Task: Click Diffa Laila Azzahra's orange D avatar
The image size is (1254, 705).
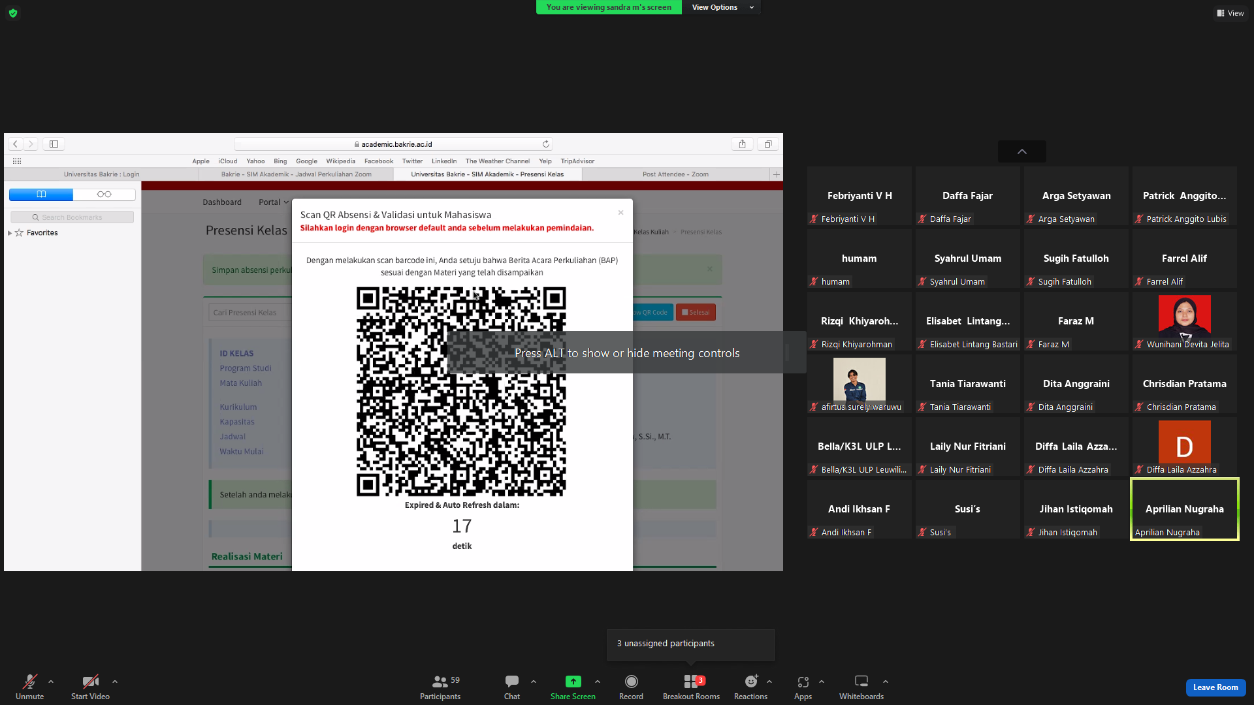Action: (1185, 441)
